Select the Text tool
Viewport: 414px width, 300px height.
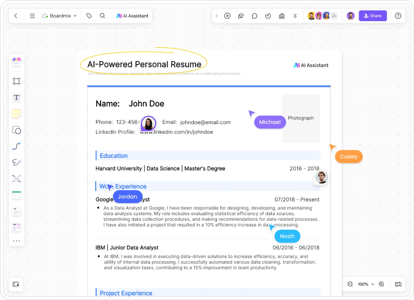(16, 97)
